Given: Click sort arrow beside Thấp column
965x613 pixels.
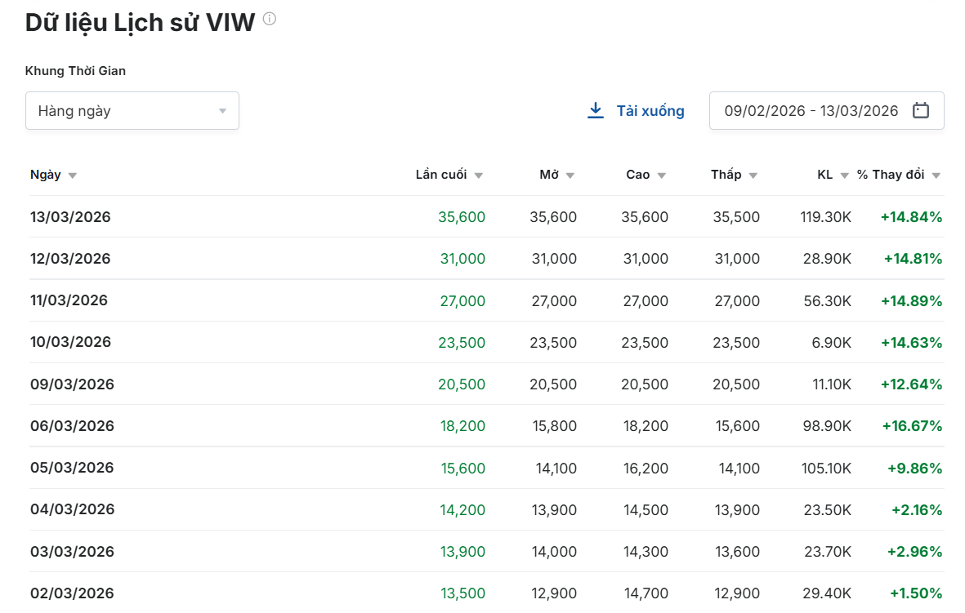Looking at the screenshot, I should click(x=753, y=175).
